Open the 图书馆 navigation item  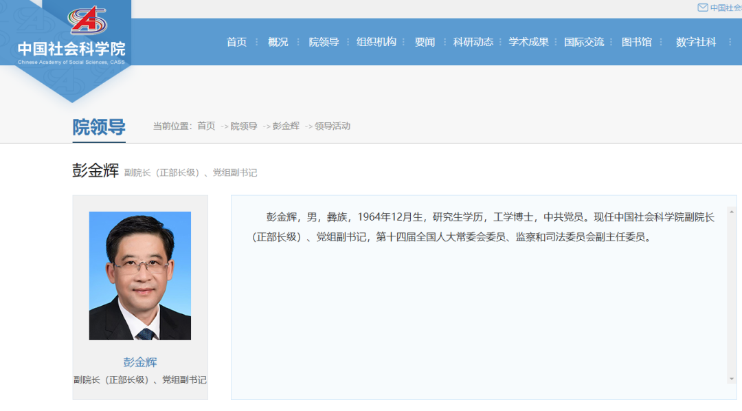tap(636, 42)
